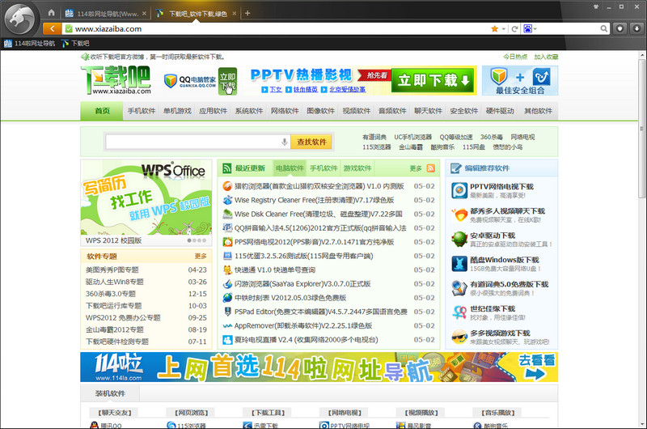Click the software search input field
Screen dimensions: 647x429
click(x=193, y=142)
